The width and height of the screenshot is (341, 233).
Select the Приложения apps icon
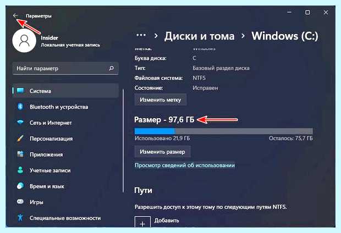click(20, 154)
